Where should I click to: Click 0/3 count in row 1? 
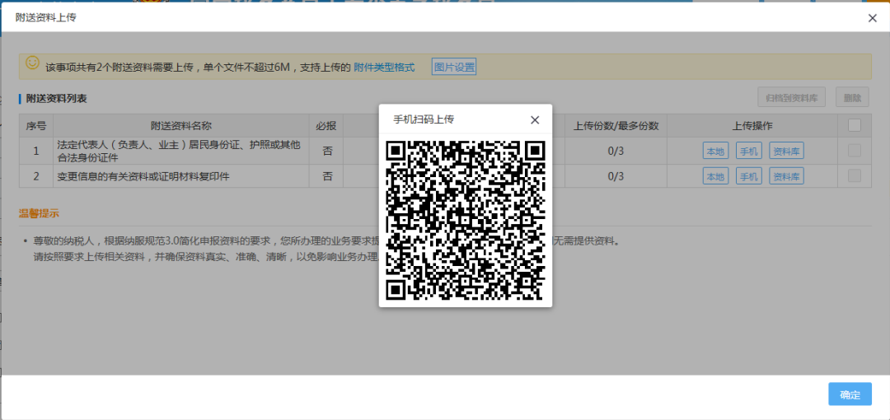point(616,151)
